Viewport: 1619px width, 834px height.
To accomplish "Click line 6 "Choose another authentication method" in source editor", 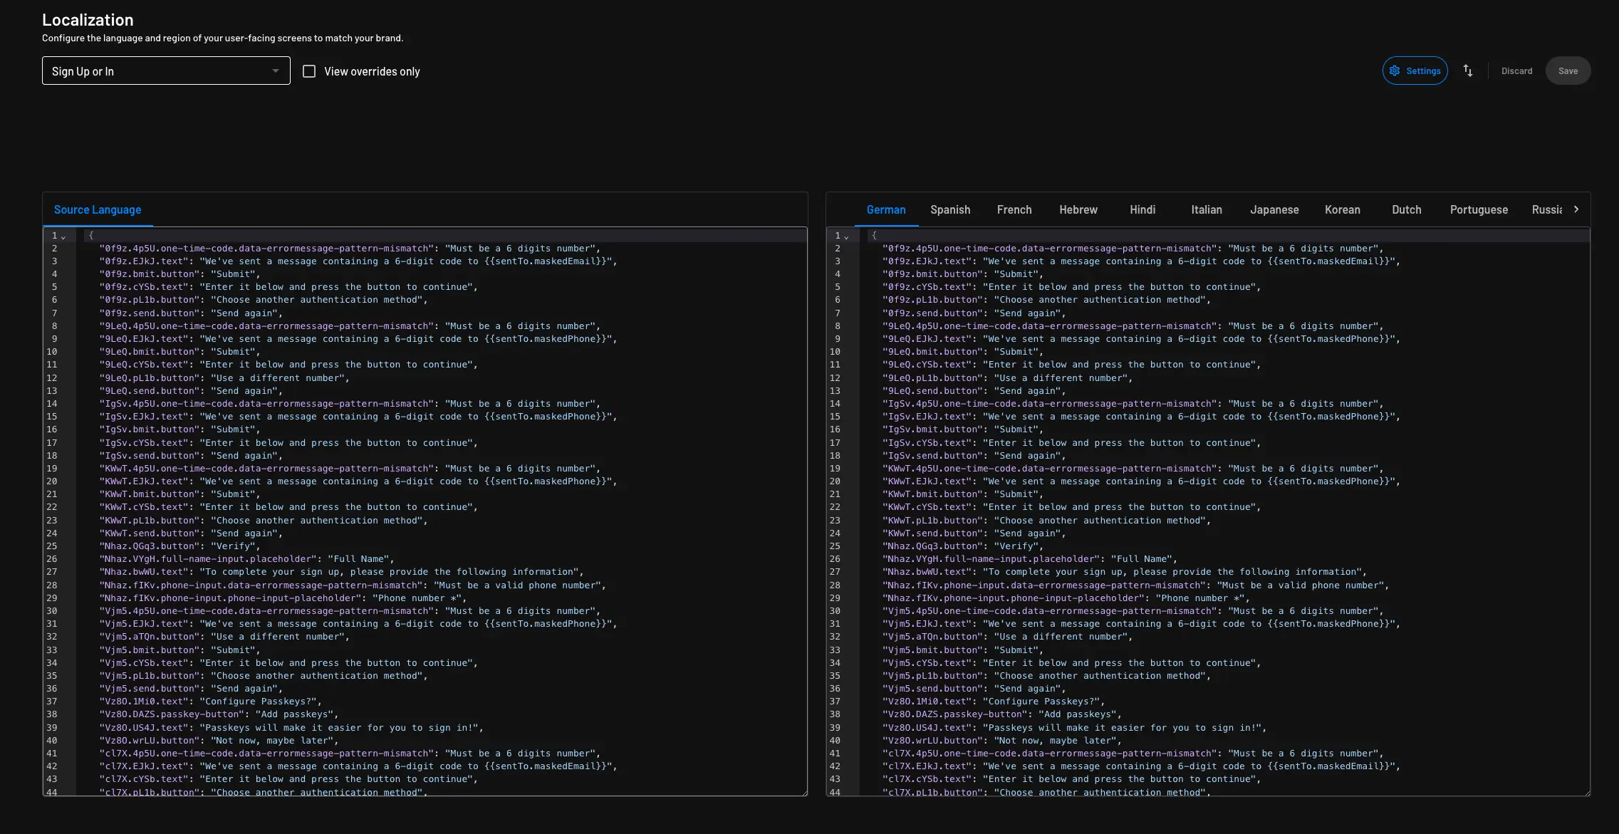I will coord(317,300).
